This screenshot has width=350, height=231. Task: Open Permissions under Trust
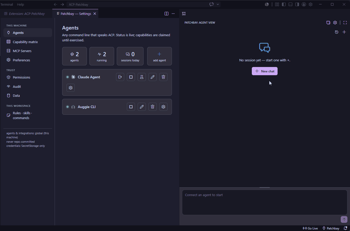[28, 77]
